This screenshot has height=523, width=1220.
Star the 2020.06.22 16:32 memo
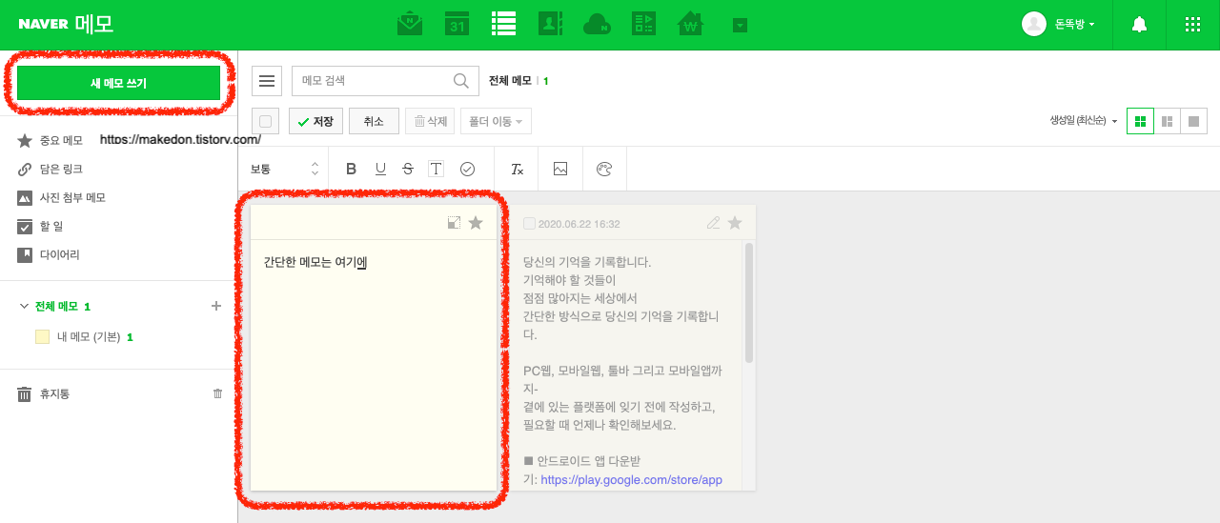(x=735, y=223)
